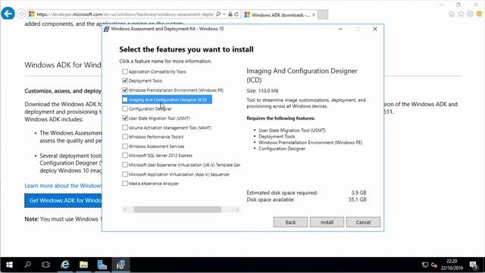Check Microsoft Application Virtualization (App-V) Sequencer

pyautogui.click(x=125, y=174)
